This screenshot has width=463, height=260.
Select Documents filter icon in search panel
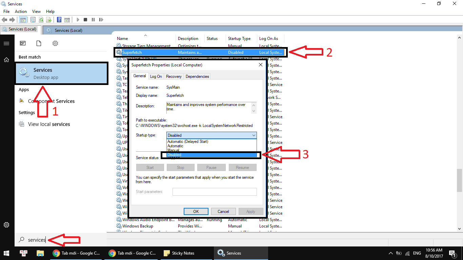click(39, 43)
